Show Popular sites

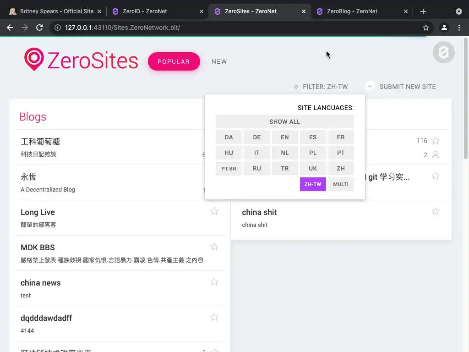(x=174, y=61)
